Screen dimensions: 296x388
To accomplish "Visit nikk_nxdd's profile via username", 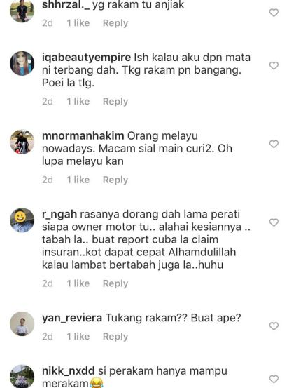I will (x=69, y=371).
